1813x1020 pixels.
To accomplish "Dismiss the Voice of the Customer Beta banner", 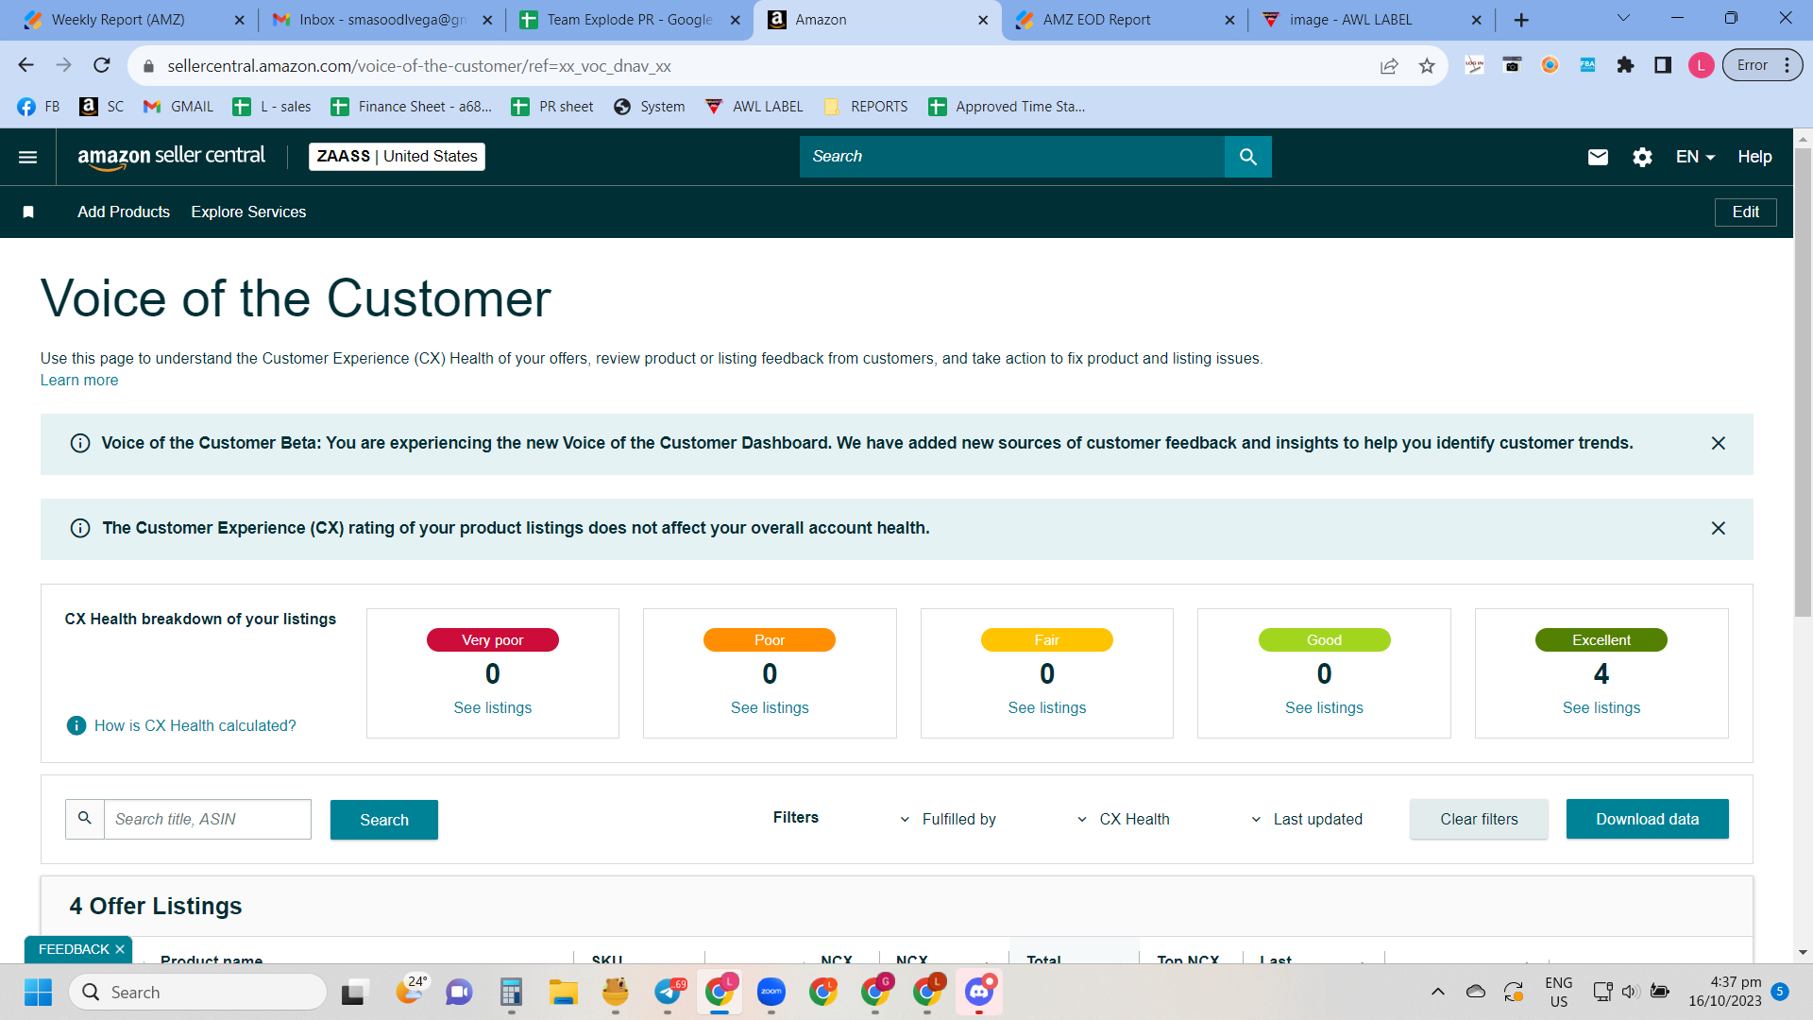I will click(x=1719, y=444).
